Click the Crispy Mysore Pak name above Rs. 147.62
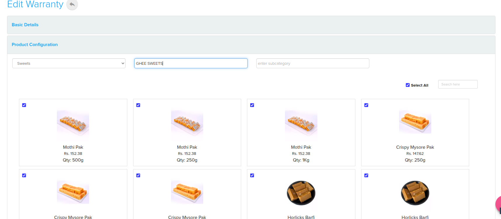The height and width of the screenshot is (219, 501). click(415, 147)
